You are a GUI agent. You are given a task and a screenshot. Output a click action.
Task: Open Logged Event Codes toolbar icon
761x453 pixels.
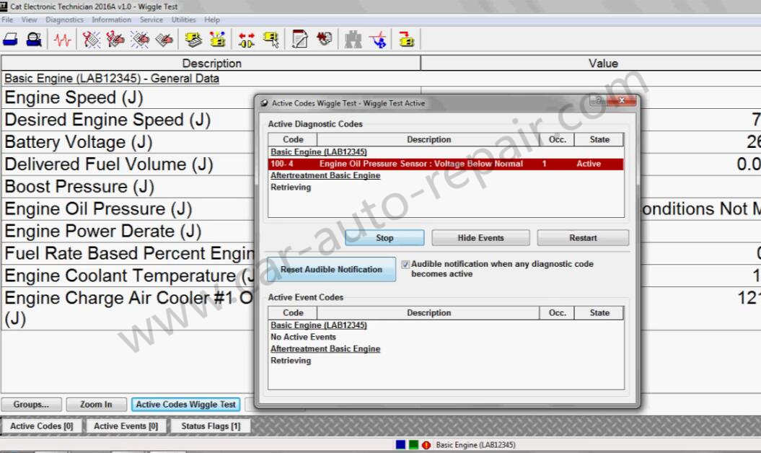[164, 40]
